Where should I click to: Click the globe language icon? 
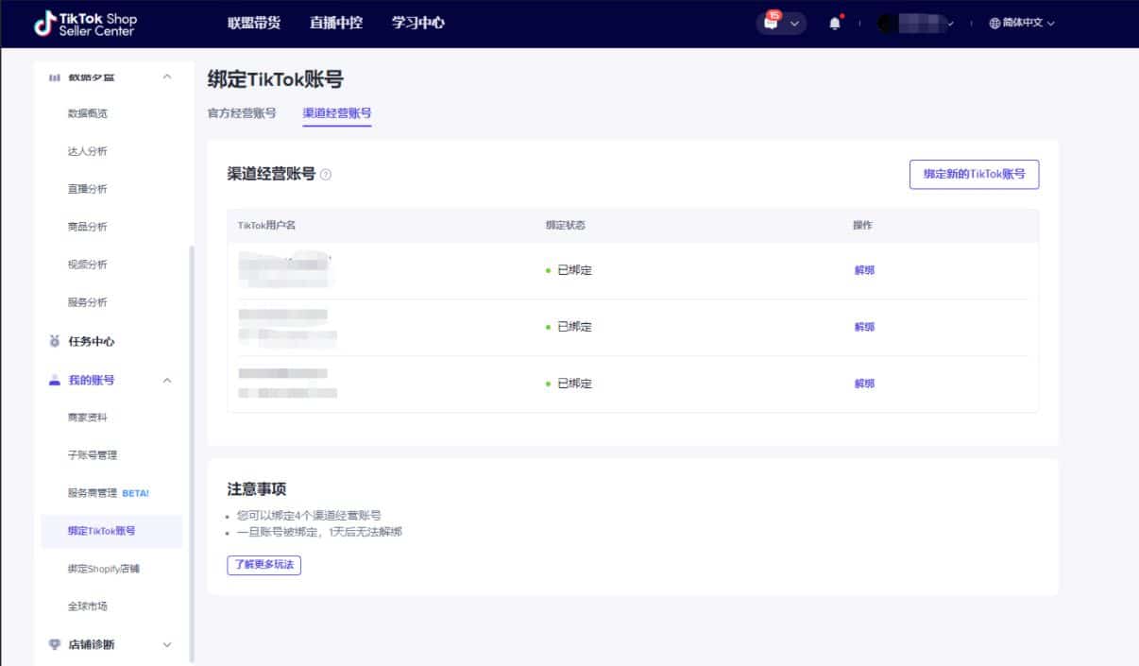994,23
